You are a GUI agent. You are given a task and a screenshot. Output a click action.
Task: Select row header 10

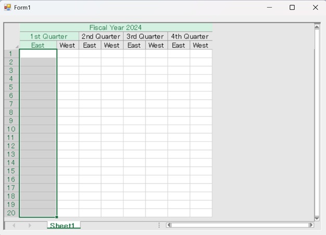(x=11, y=129)
